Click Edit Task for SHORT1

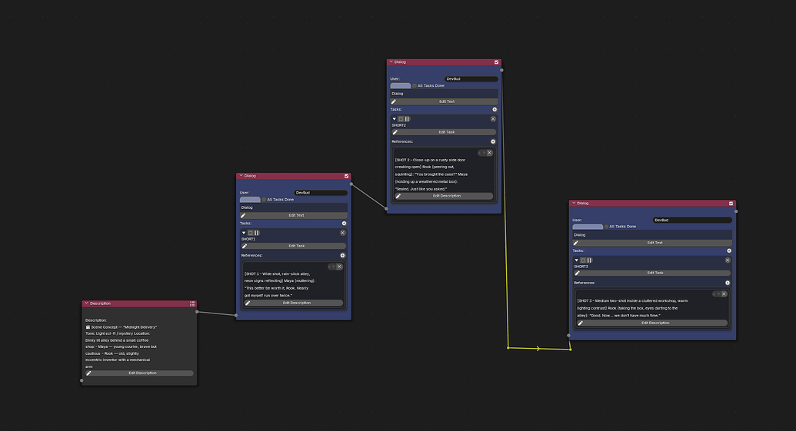(294, 246)
